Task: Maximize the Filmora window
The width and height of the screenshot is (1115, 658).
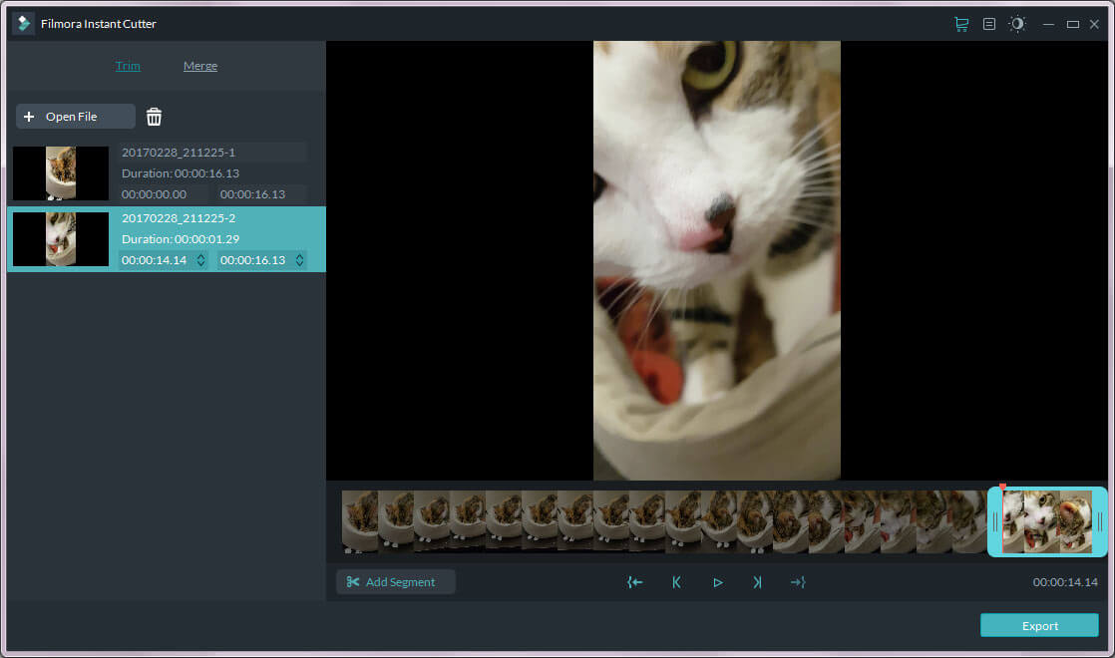Action: (x=1073, y=24)
